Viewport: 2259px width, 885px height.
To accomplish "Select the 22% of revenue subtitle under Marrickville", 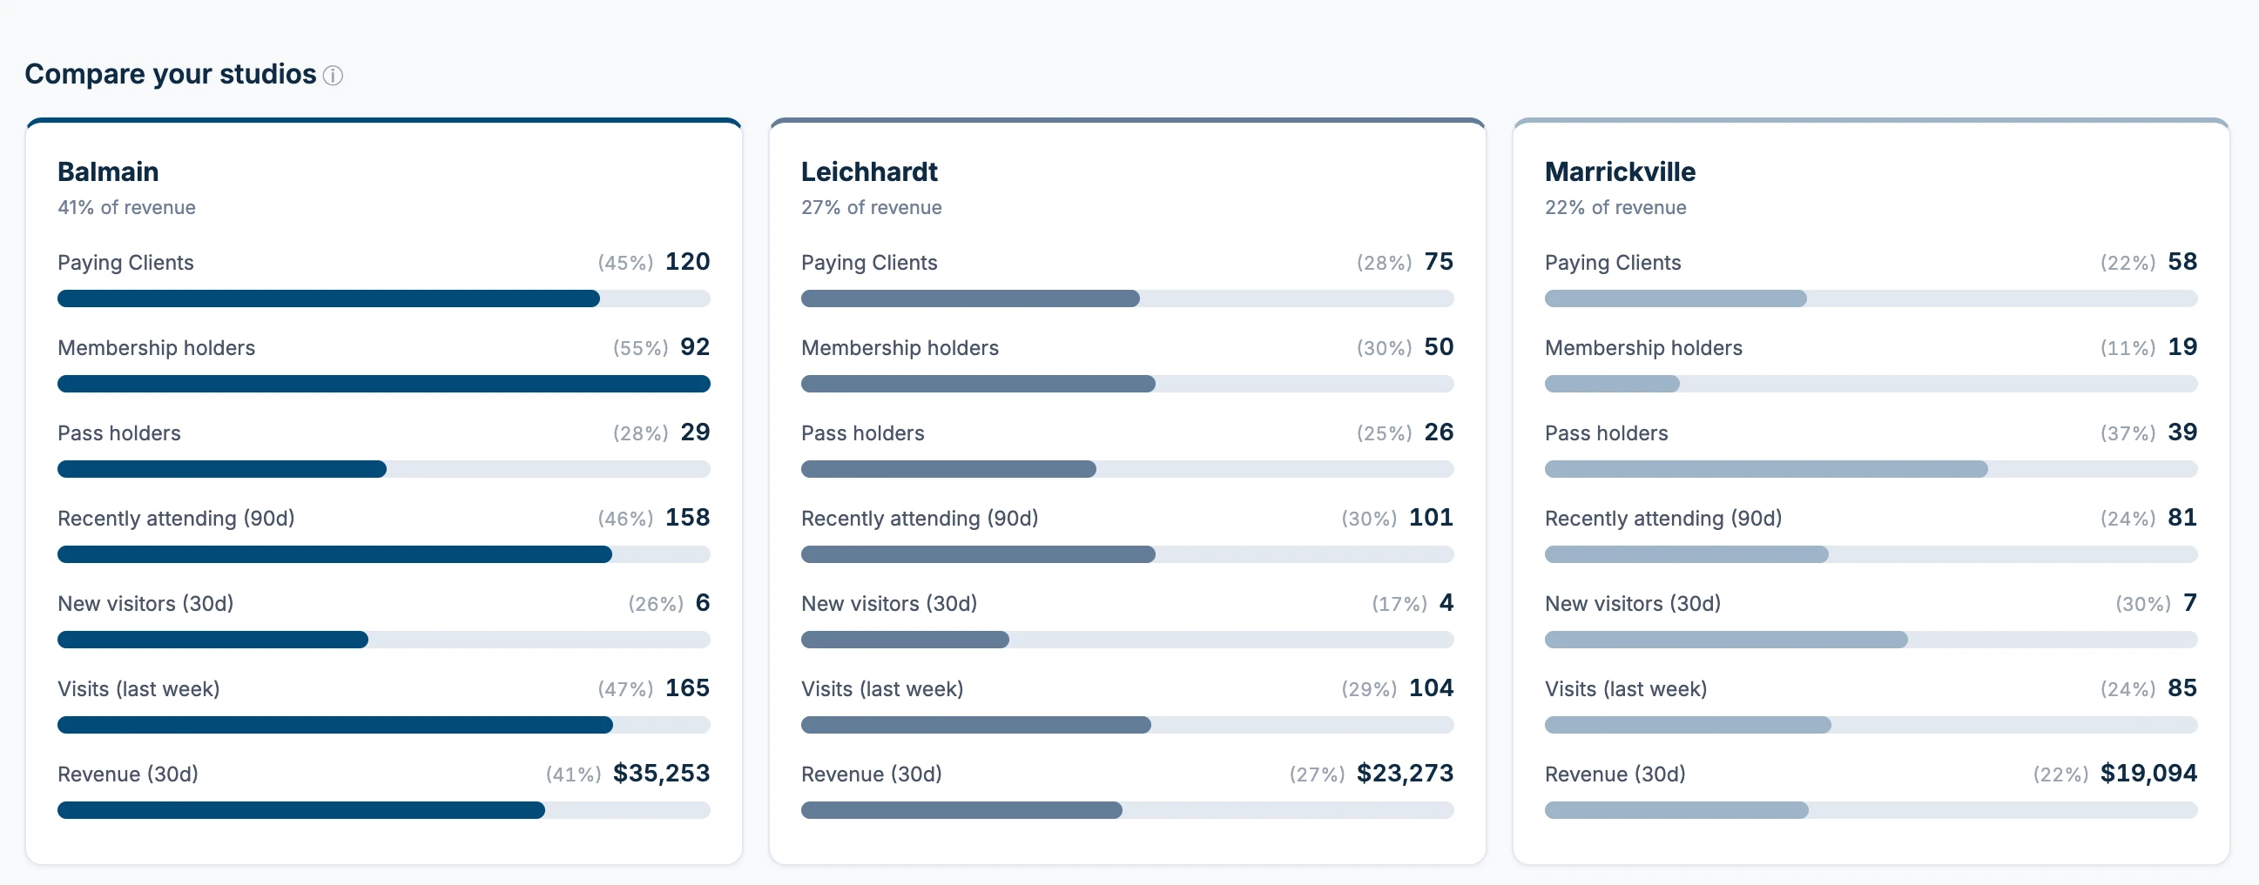I will [1615, 208].
